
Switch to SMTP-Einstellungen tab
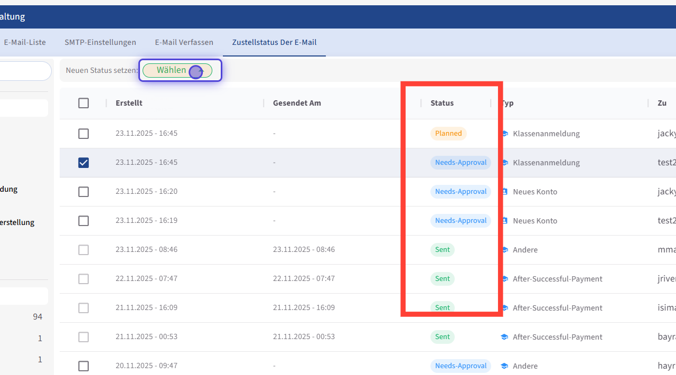tap(100, 42)
